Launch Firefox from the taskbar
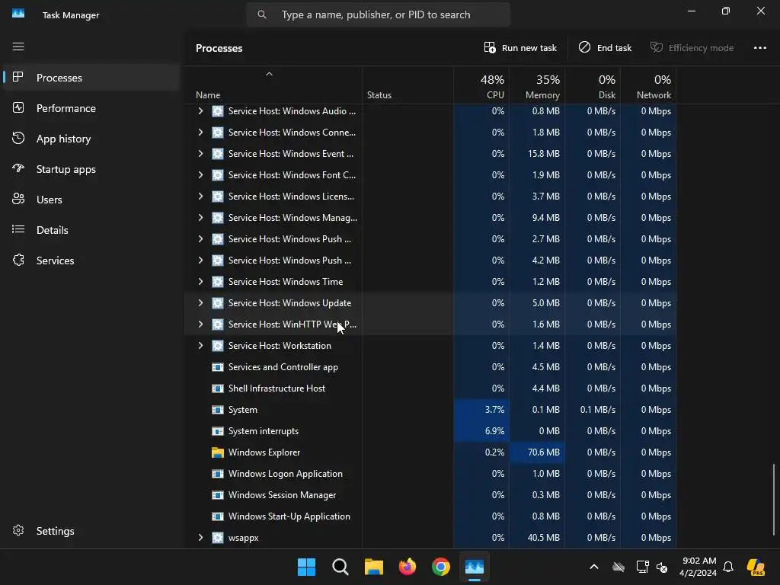The height and width of the screenshot is (585, 780). pos(408,567)
